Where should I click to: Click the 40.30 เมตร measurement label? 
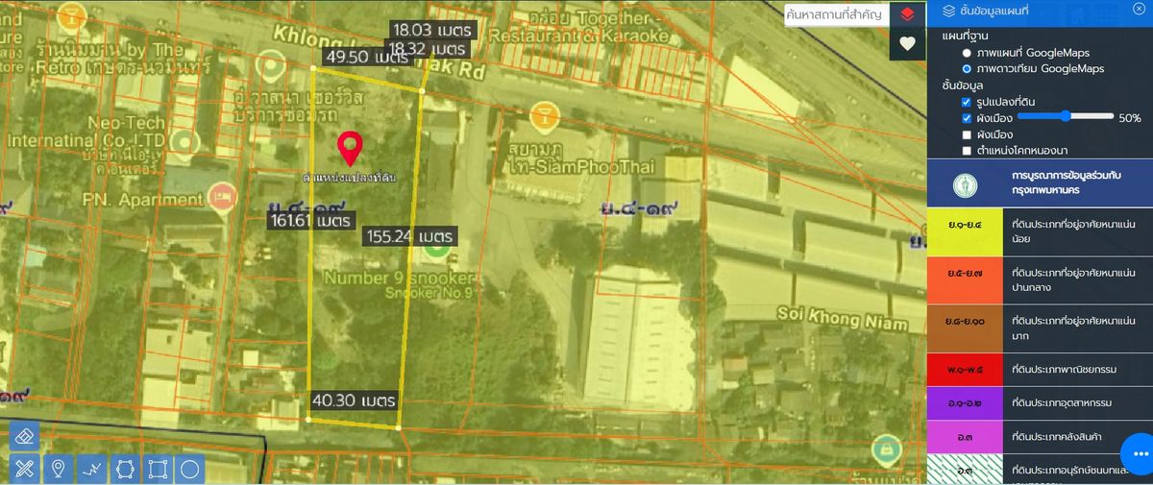354,400
